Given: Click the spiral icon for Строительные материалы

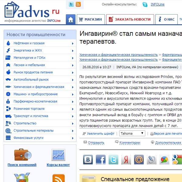Looking at the screenshot, I should click(x=8, y=131).
